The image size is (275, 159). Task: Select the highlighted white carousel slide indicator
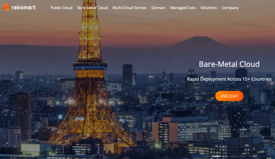[x=216, y=156]
